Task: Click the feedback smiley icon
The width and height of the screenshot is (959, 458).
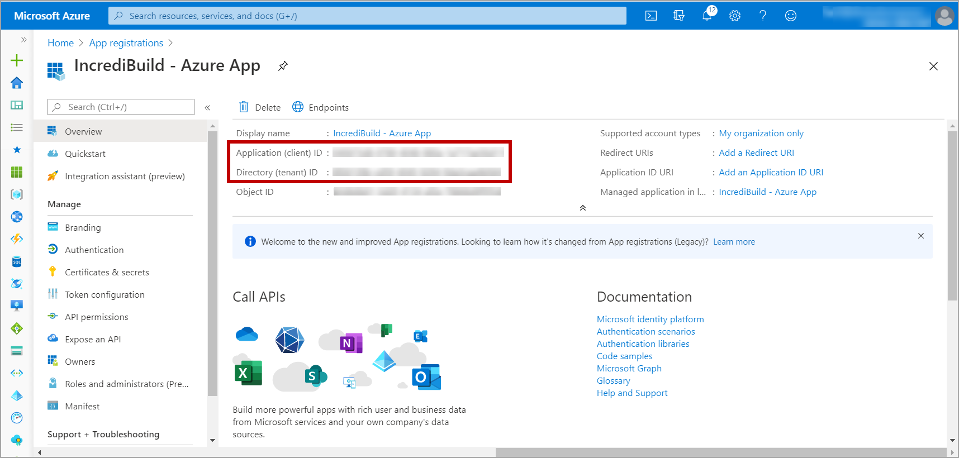Action: [x=791, y=16]
